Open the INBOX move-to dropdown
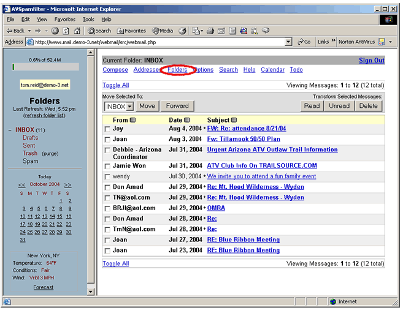 tap(129, 107)
